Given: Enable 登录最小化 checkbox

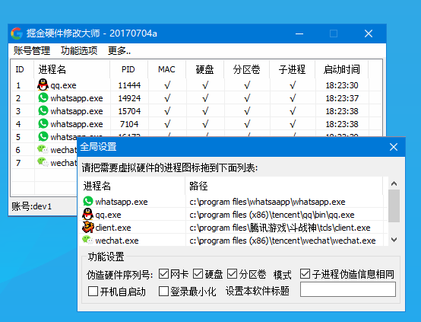Looking at the screenshot, I should click(163, 291).
